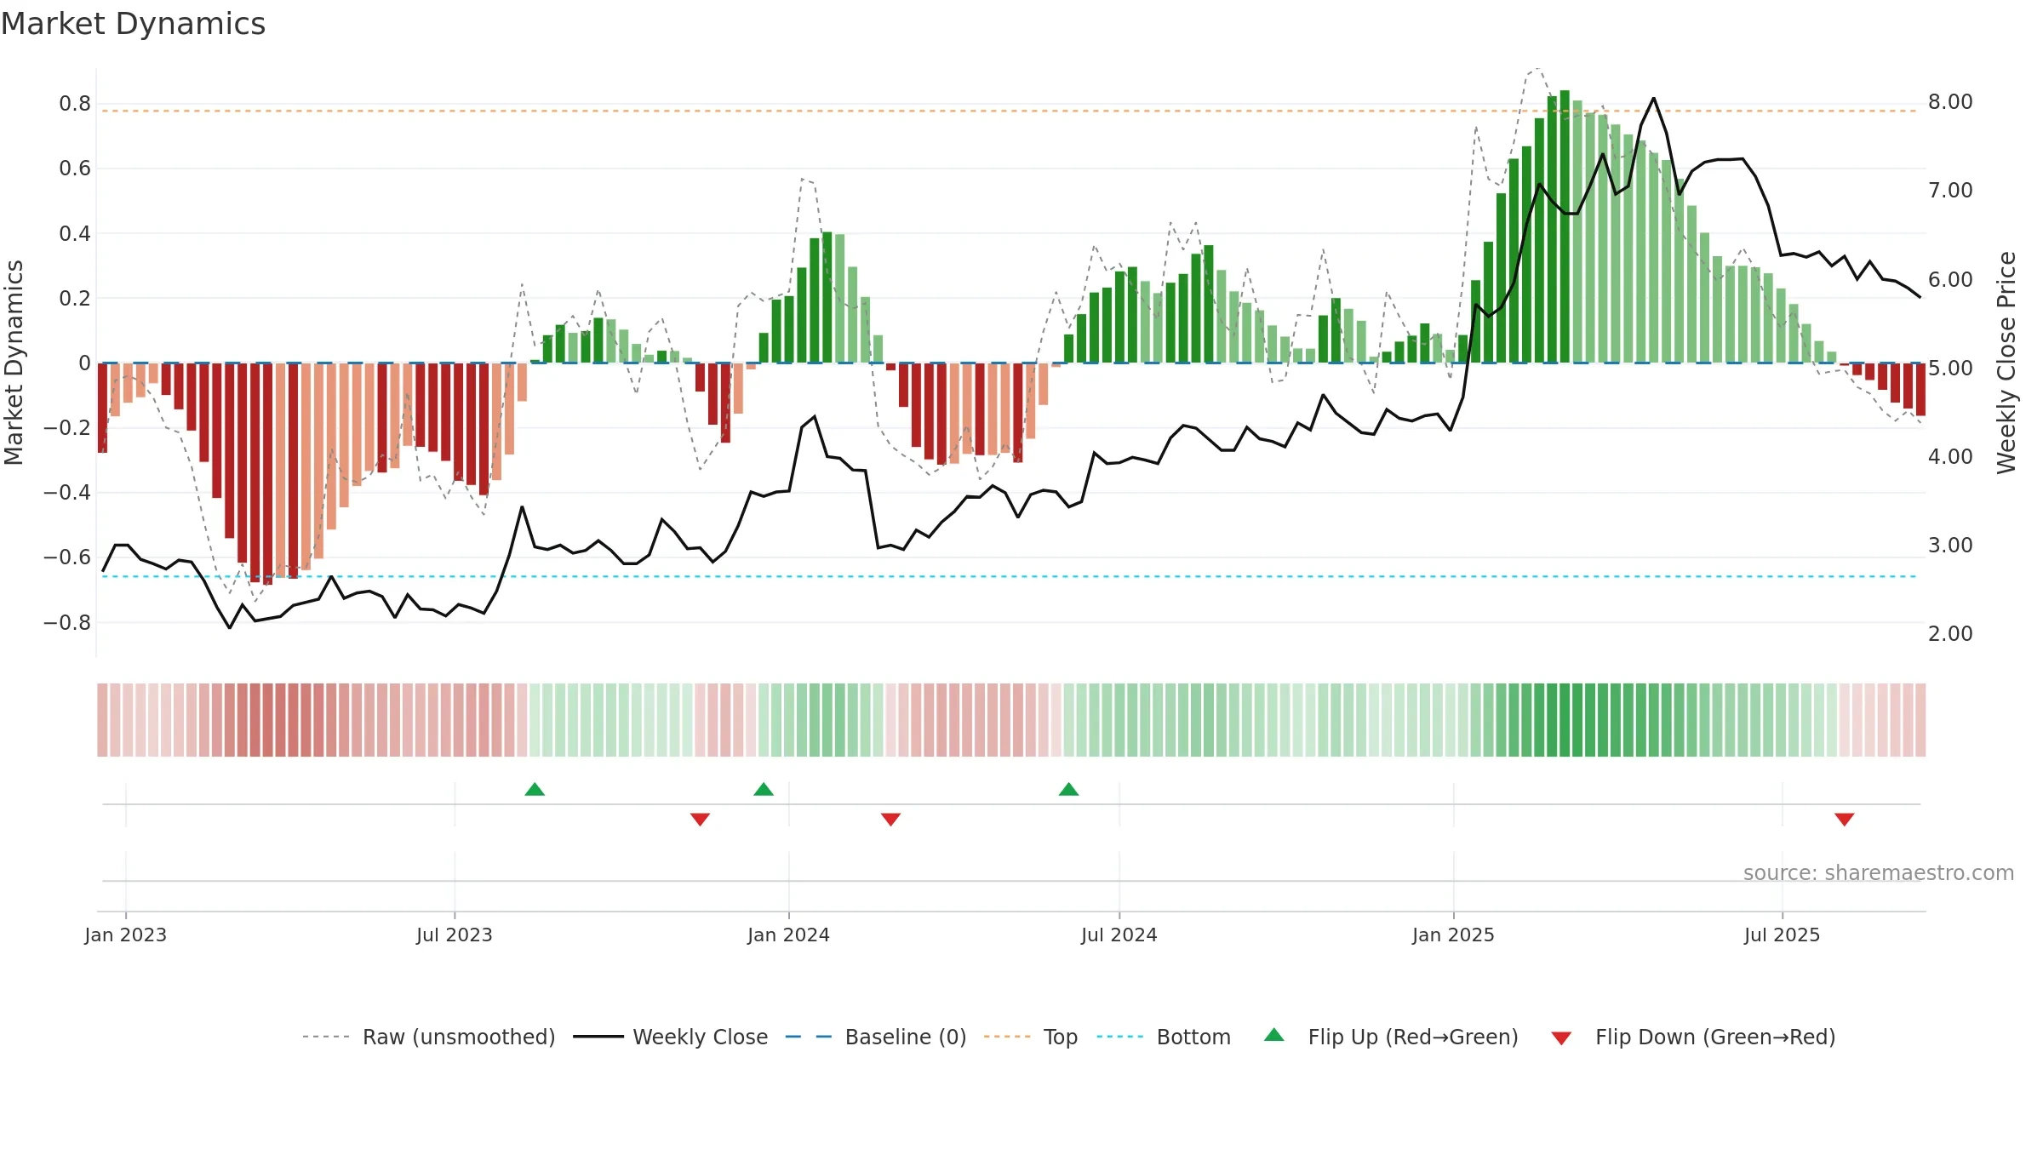Click the Weekly Close Price axis title

coord(2006,363)
